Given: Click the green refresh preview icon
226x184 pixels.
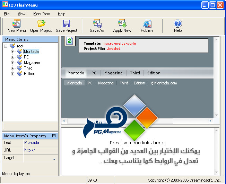Looking at the screenshot, I should pyautogui.click(x=70, y=41).
